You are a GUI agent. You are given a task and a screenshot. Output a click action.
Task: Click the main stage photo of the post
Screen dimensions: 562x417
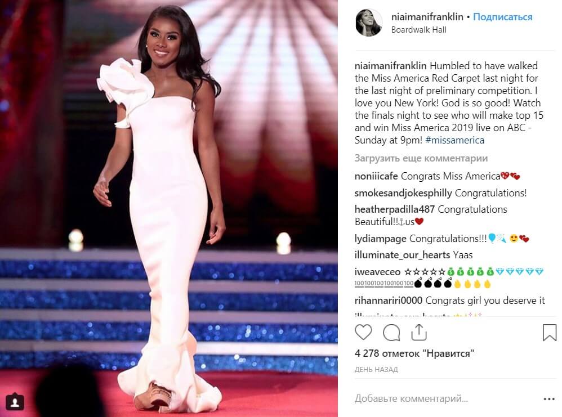point(169,208)
